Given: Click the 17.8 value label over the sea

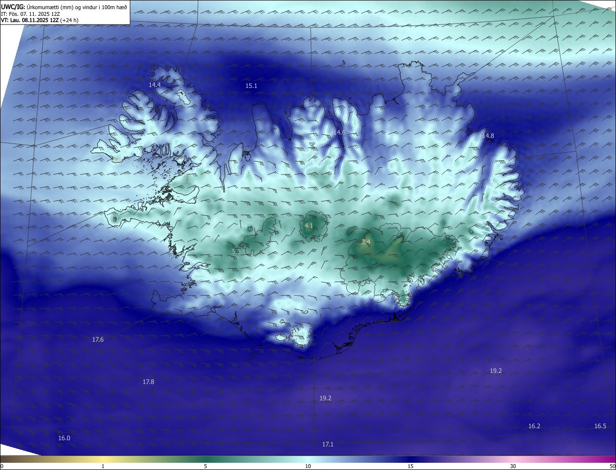Looking at the screenshot, I should pos(148,382).
